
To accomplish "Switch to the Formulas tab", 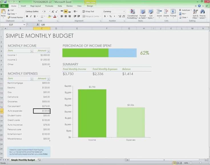I will coord(49,6).
